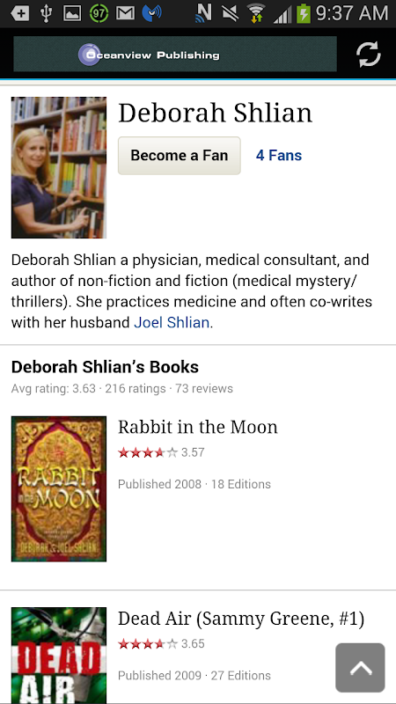Tap the Wi-Fi signal status icon
Viewport: 396px width, 704px height.
[x=256, y=13]
